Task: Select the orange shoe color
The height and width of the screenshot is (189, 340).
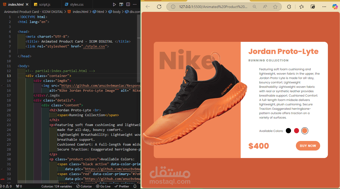Action: (x=305, y=131)
